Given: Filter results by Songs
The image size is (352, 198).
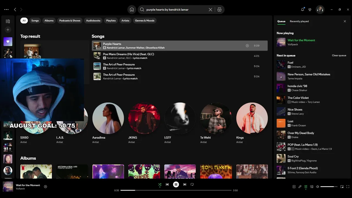Looking at the screenshot, I should 35,21.
